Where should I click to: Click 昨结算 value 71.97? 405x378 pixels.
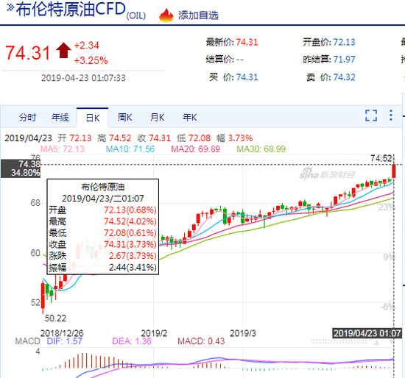tap(344, 60)
